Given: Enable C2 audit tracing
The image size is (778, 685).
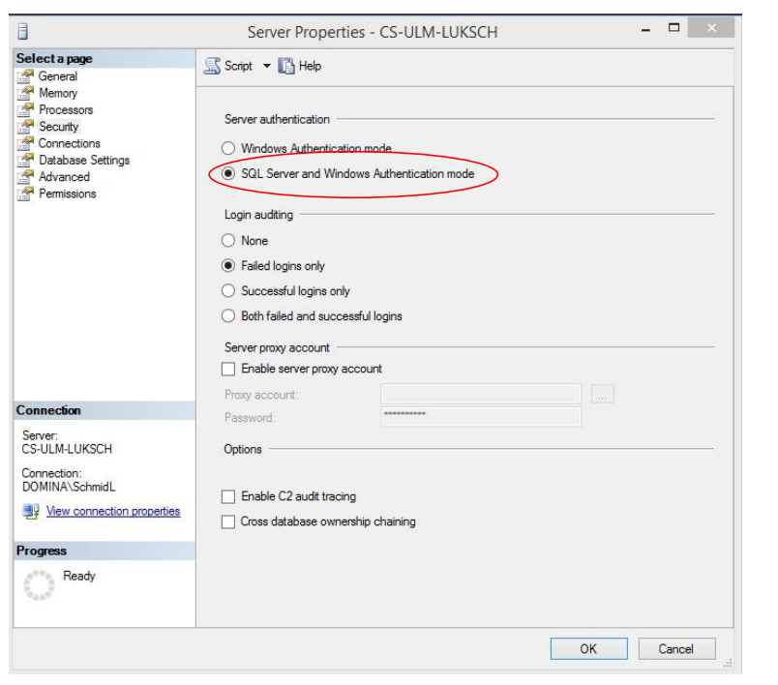Looking at the screenshot, I should pos(229,496).
